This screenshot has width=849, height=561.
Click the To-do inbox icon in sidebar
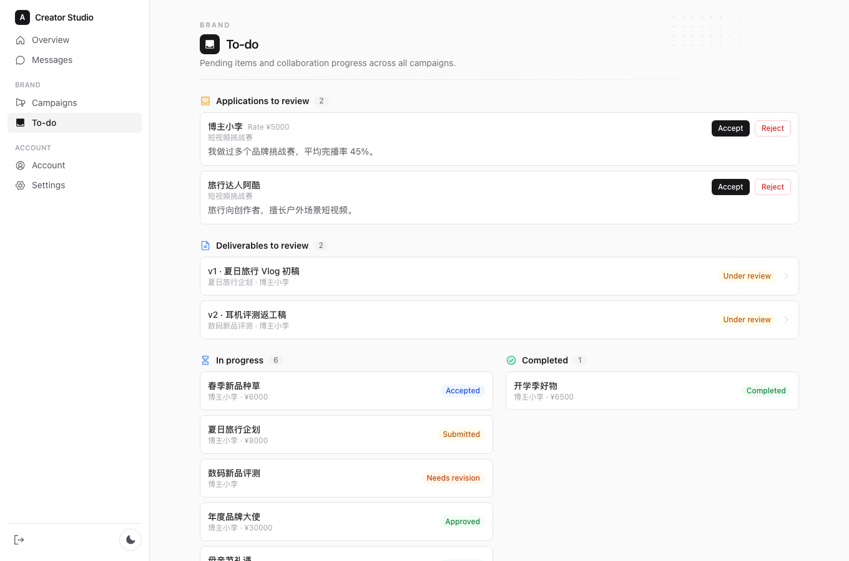click(x=20, y=123)
